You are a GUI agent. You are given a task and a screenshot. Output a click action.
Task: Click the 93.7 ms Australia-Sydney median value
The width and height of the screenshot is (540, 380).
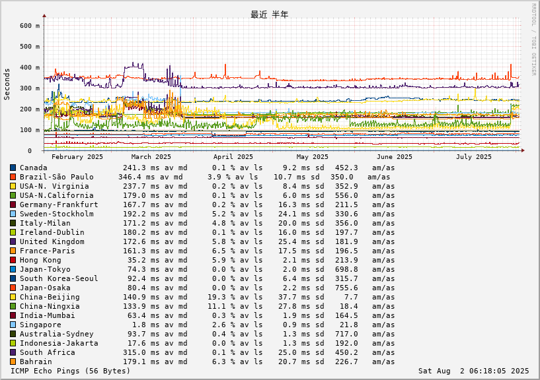click(141, 334)
